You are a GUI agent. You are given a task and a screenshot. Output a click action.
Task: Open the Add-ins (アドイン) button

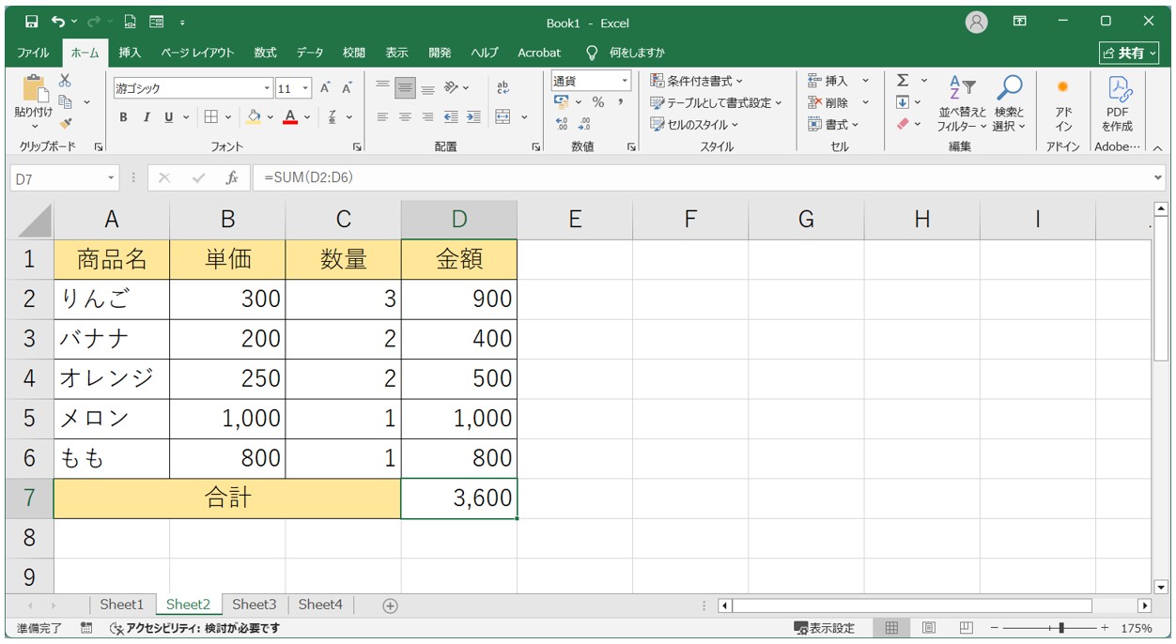[1063, 103]
